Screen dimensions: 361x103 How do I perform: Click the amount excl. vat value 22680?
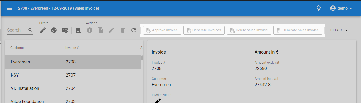coord(261,68)
